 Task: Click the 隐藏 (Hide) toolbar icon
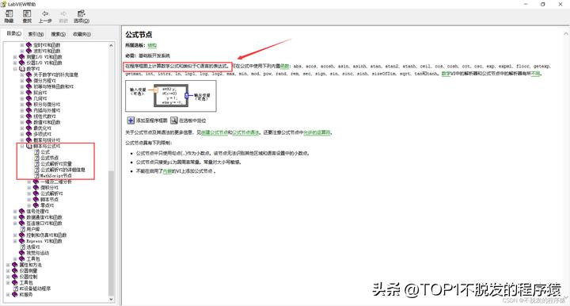click(x=9, y=13)
